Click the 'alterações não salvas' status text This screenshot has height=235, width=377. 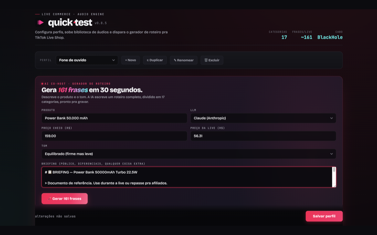click(55, 216)
